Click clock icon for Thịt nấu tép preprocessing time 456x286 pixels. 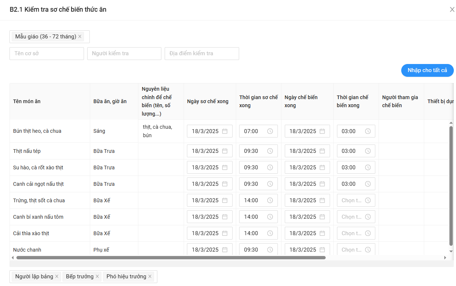point(270,151)
